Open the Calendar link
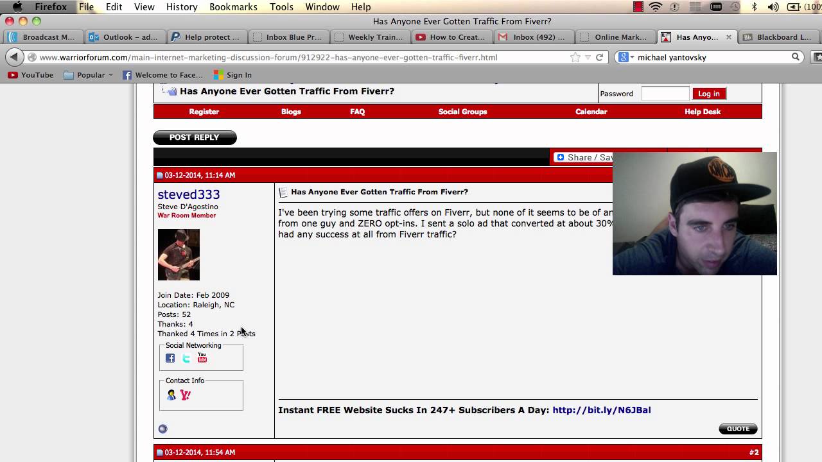The image size is (822, 462). coord(591,112)
